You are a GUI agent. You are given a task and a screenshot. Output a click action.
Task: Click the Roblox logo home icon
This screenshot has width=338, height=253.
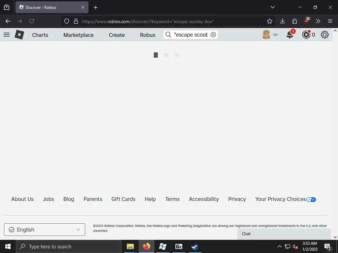19,35
